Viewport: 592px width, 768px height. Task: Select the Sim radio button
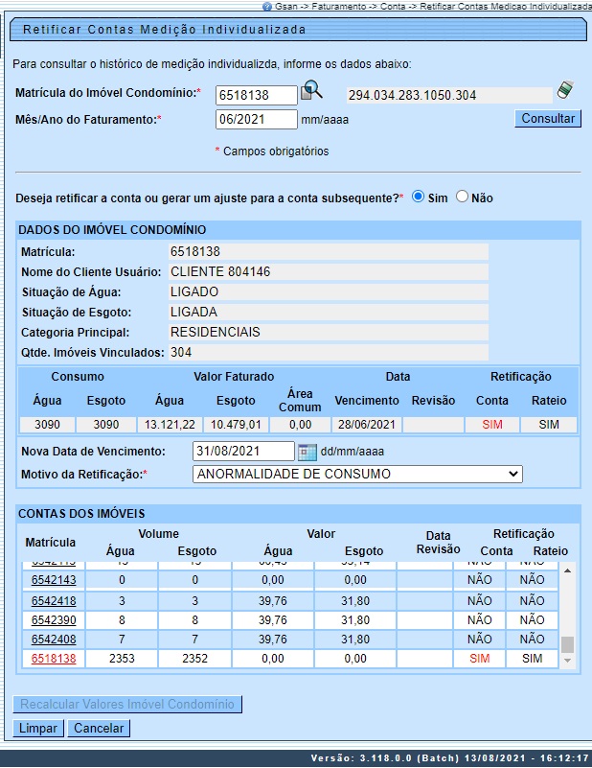click(418, 197)
